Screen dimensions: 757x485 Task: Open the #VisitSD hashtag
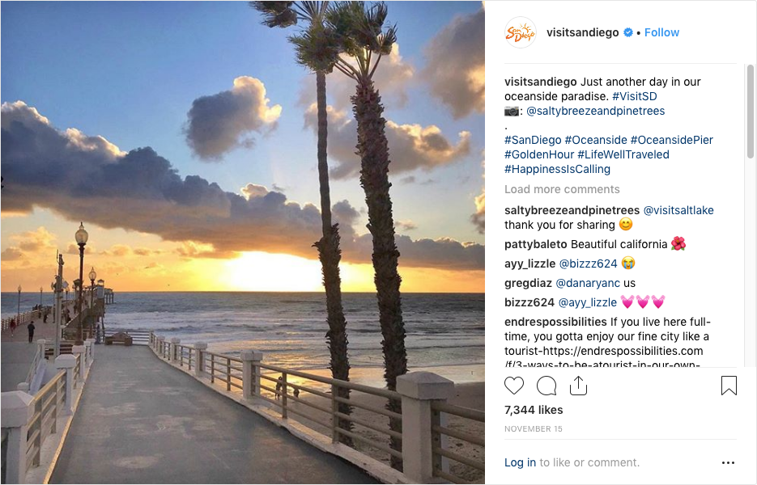[x=635, y=96]
